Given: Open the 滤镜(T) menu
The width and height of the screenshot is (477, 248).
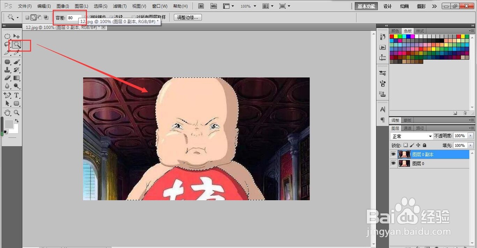Looking at the screenshot, I should click(x=120, y=6).
